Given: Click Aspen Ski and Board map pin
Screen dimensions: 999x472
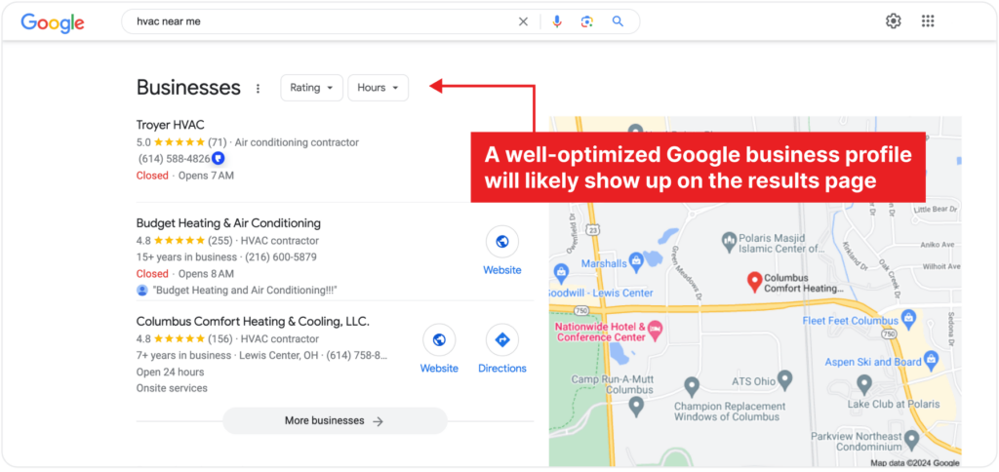Looking at the screenshot, I should tap(933, 358).
